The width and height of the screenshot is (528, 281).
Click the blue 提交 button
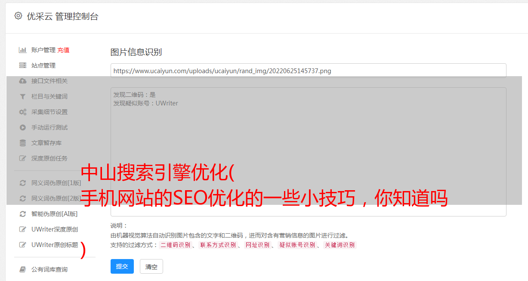pyautogui.click(x=122, y=266)
